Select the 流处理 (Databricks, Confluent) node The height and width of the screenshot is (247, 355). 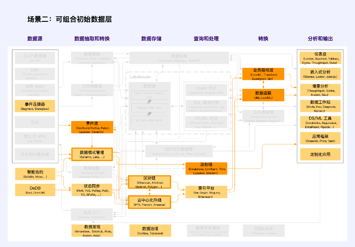[x=206, y=168]
